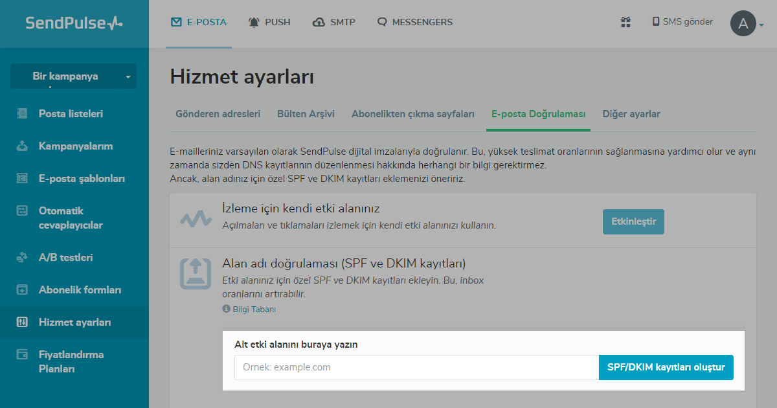The height and width of the screenshot is (408, 777).
Task: Open the Gönderen adresleri tab
Action: pyautogui.click(x=218, y=114)
